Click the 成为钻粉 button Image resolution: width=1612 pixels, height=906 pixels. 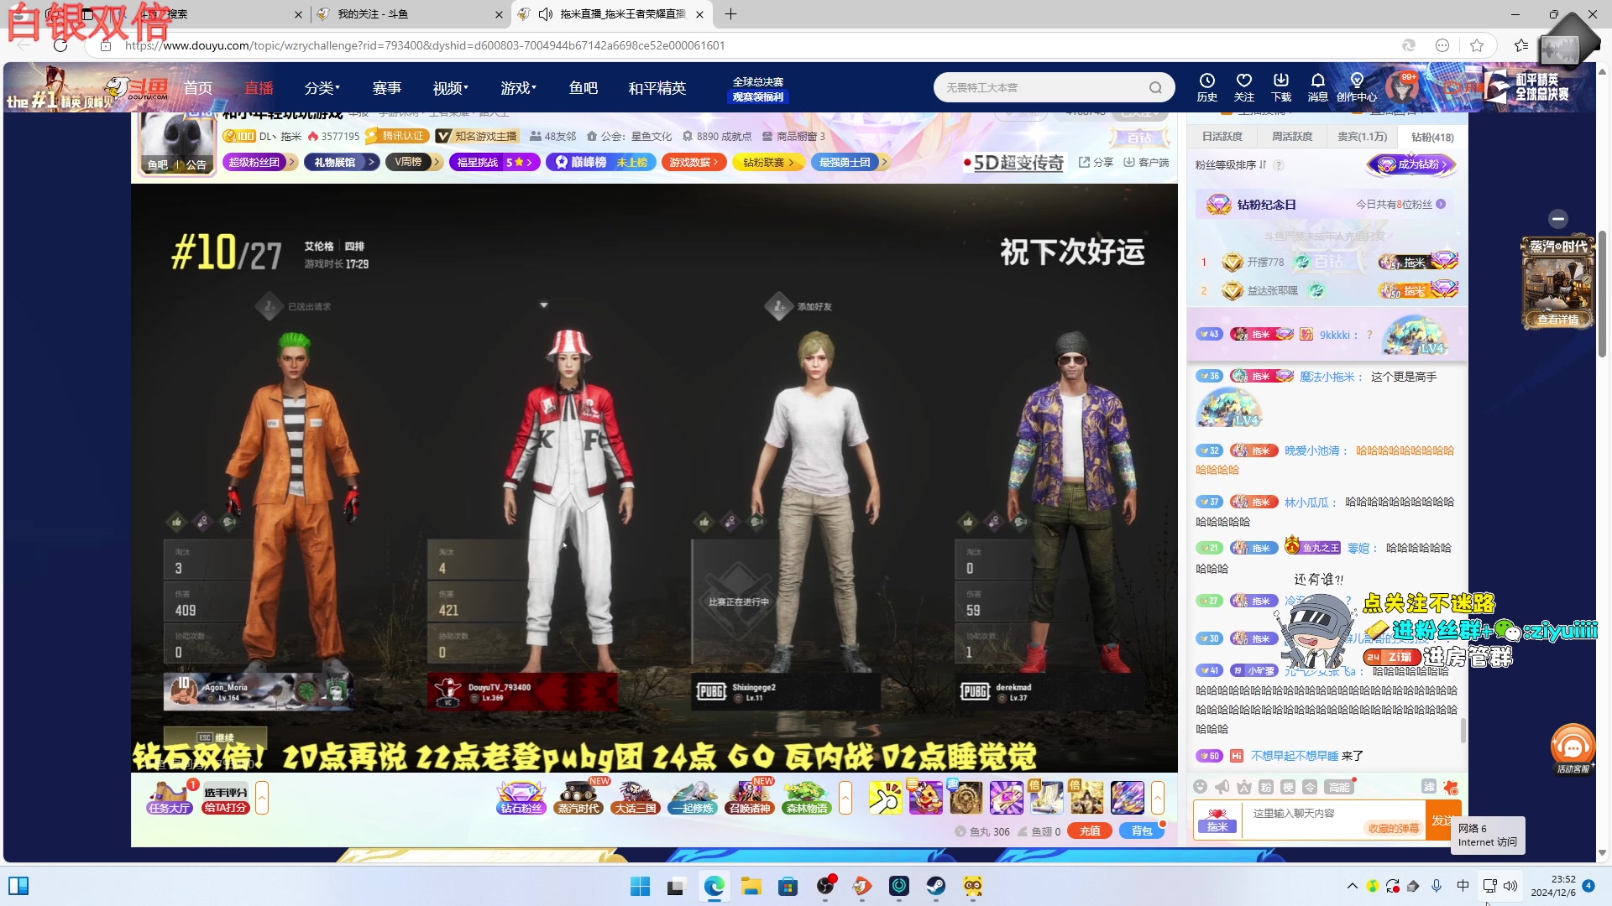coord(1412,164)
